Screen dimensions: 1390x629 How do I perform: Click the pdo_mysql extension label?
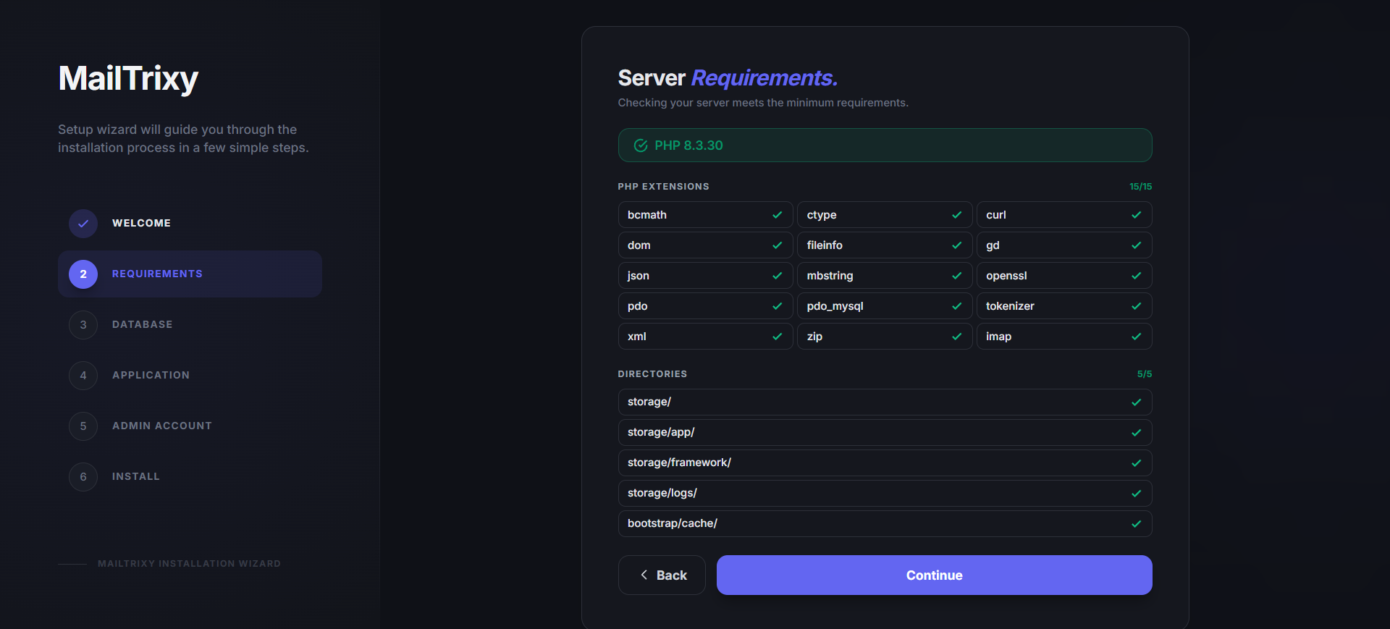tap(835, 306)
